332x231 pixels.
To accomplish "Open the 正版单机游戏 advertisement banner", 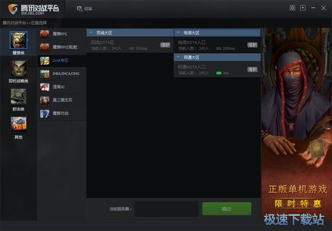I will [x=296, y=124].
